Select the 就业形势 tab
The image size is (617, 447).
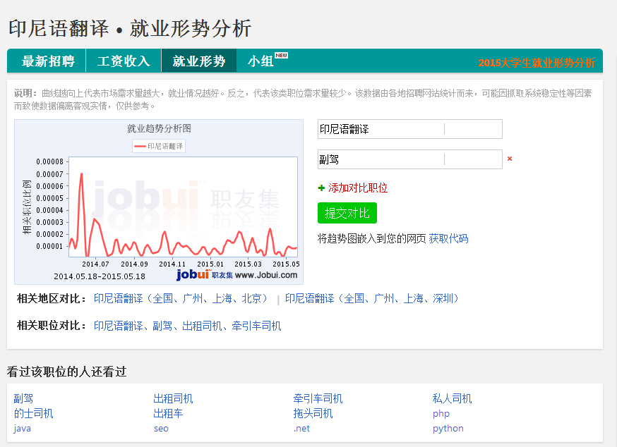coord(199,61)
